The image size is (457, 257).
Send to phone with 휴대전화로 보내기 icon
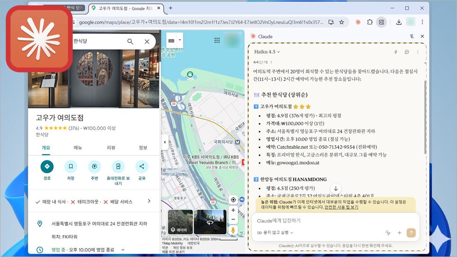pyautogui.click(x=118, y=167)
